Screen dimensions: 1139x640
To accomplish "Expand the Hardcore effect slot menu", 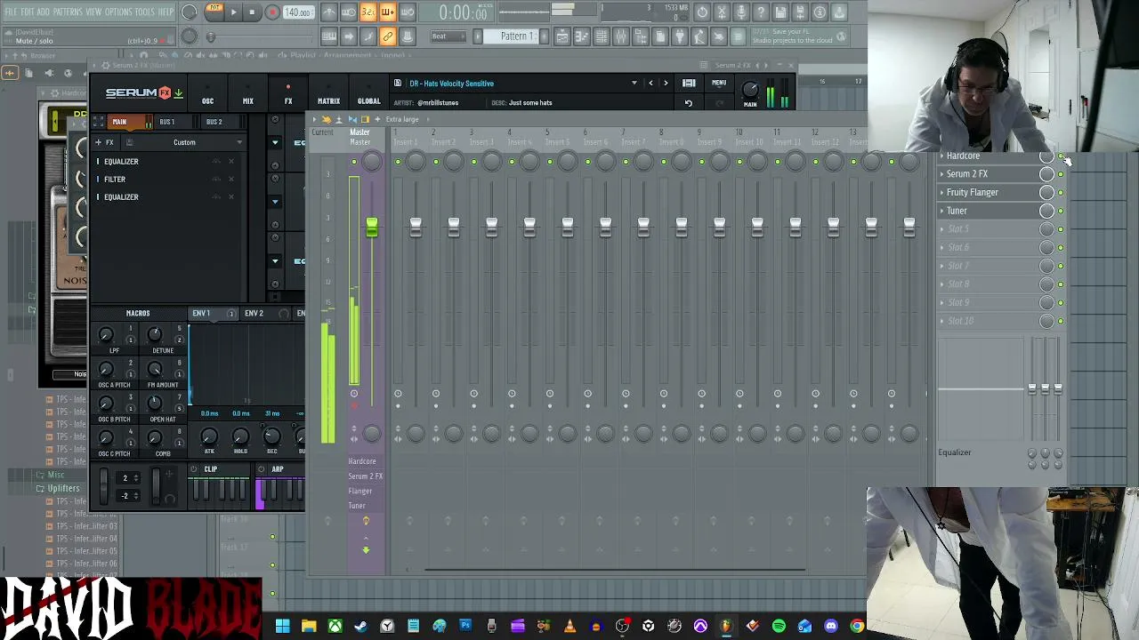I will 941,156.
